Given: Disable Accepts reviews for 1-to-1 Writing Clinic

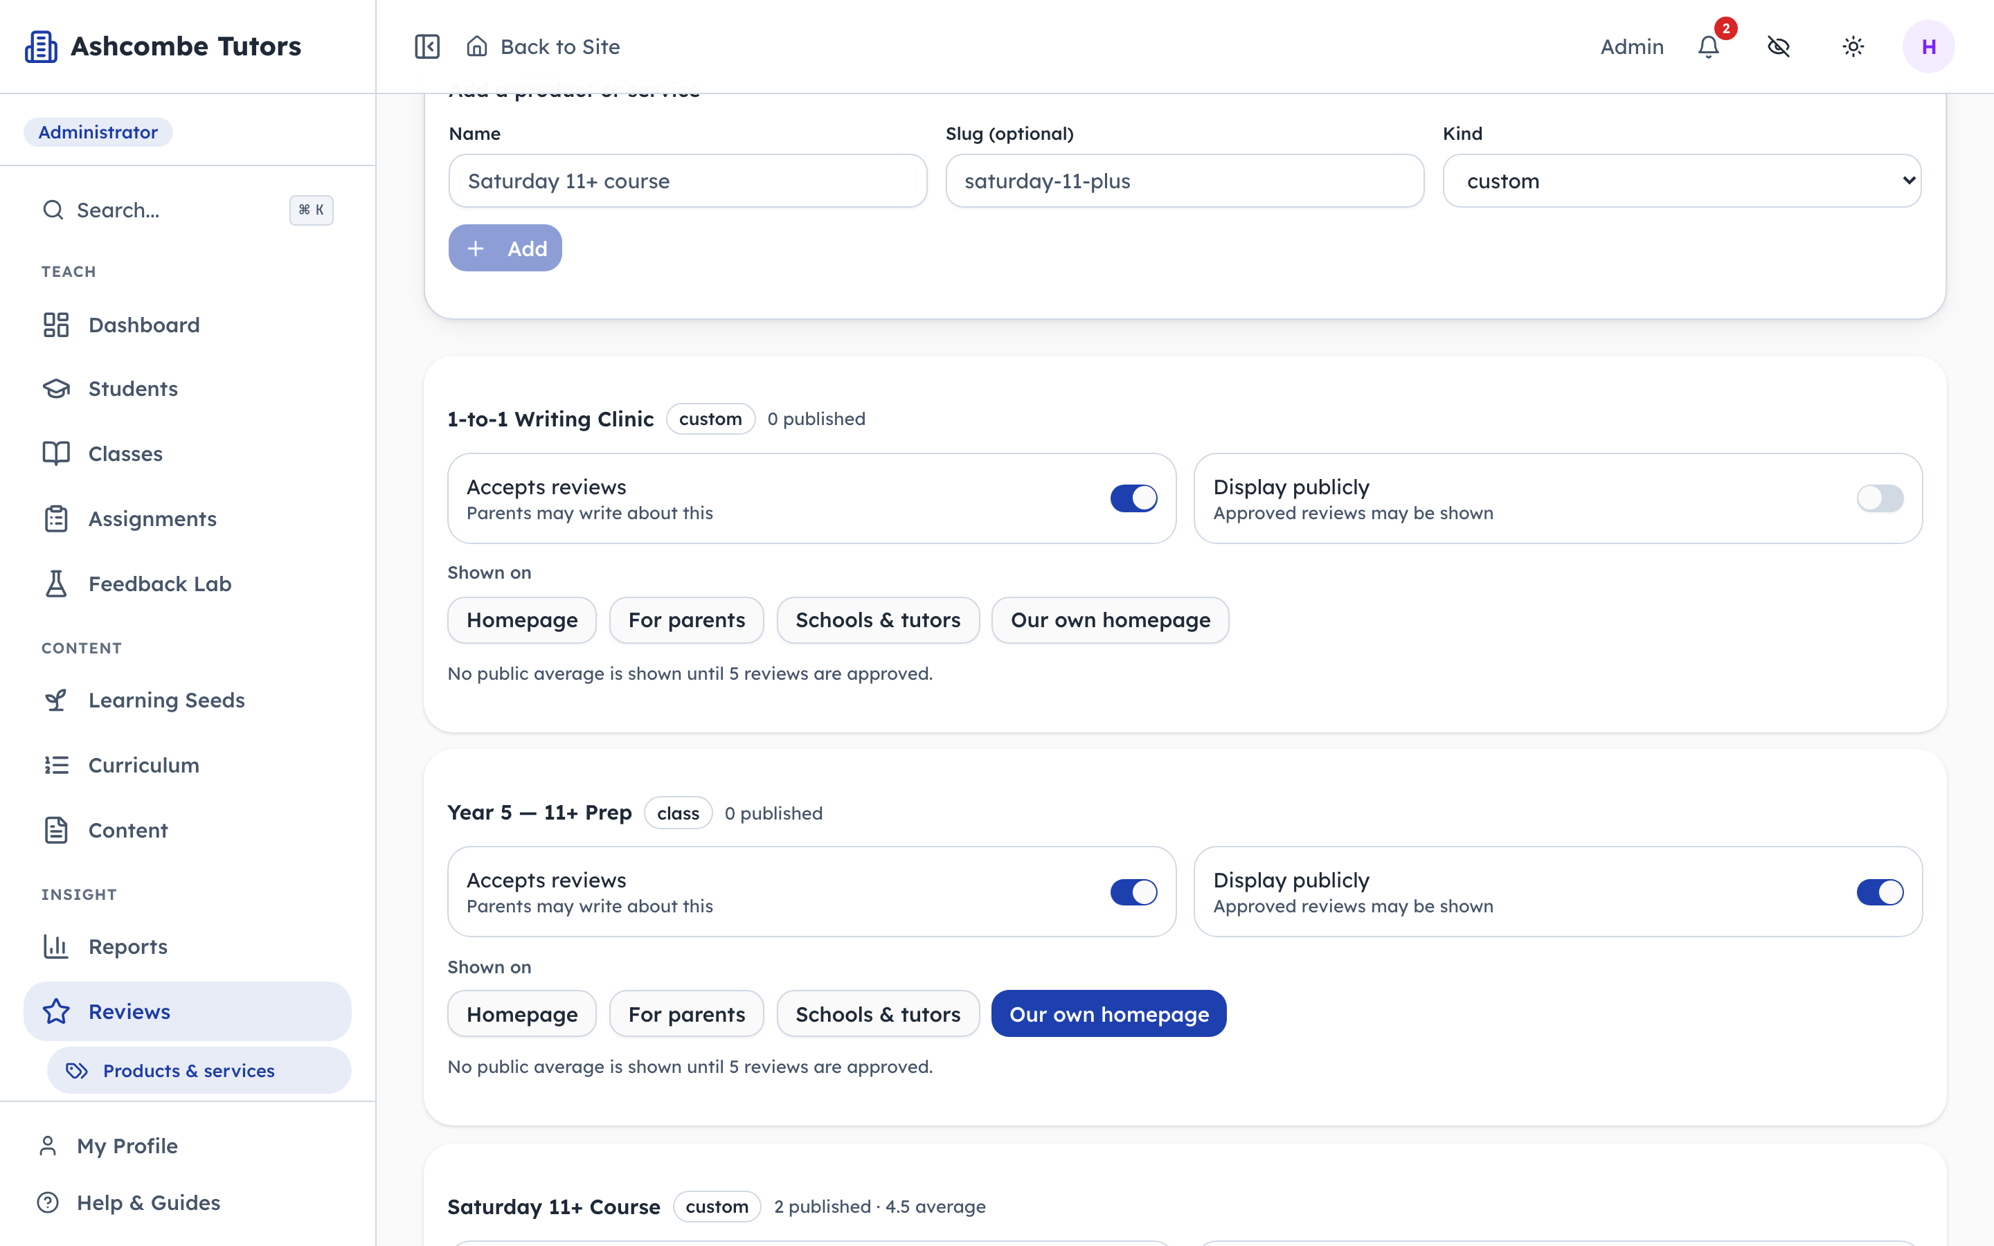Looking at the screenshot, I should click(x=1134, y=498).
